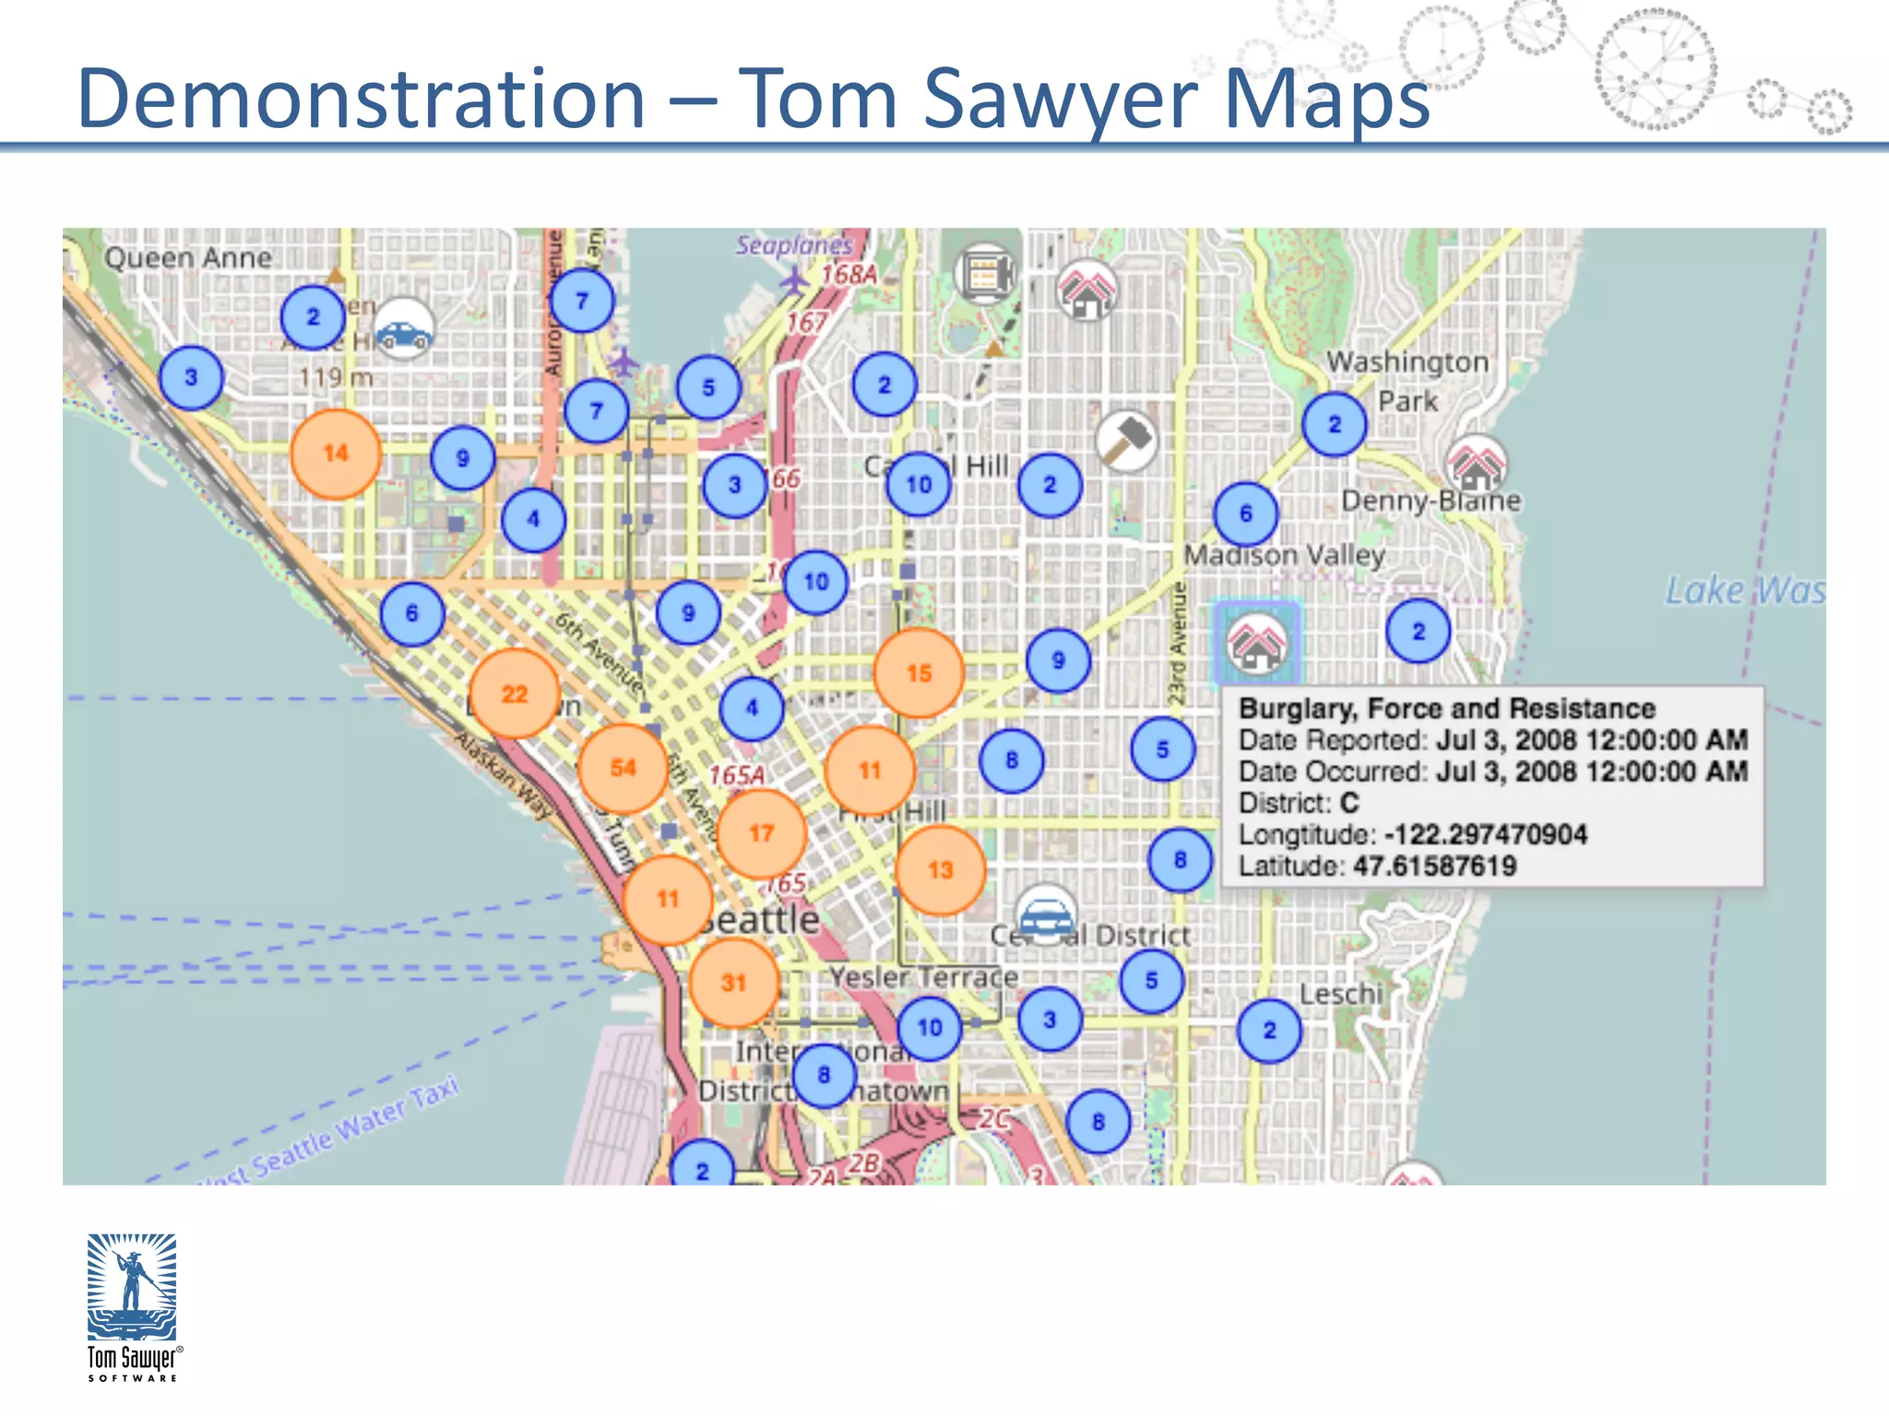The height and width of the screenshot is (1416, 1889).
Task: Click the 'Date Occurred' line in tooltip
Action: (1492, 771)
